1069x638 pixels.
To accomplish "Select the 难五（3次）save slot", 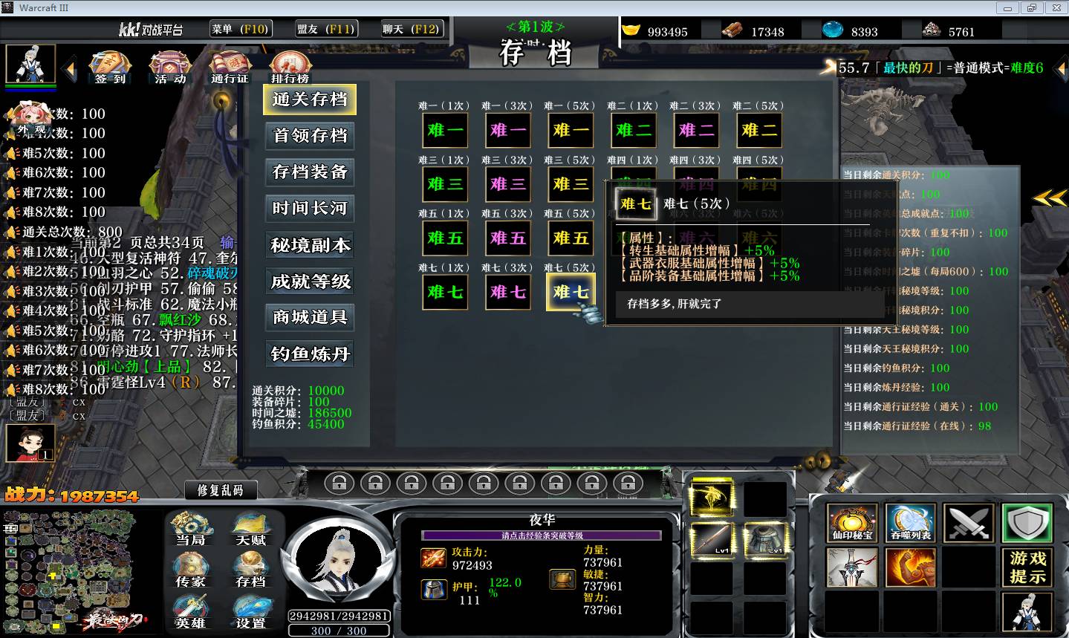I will 508,238.
